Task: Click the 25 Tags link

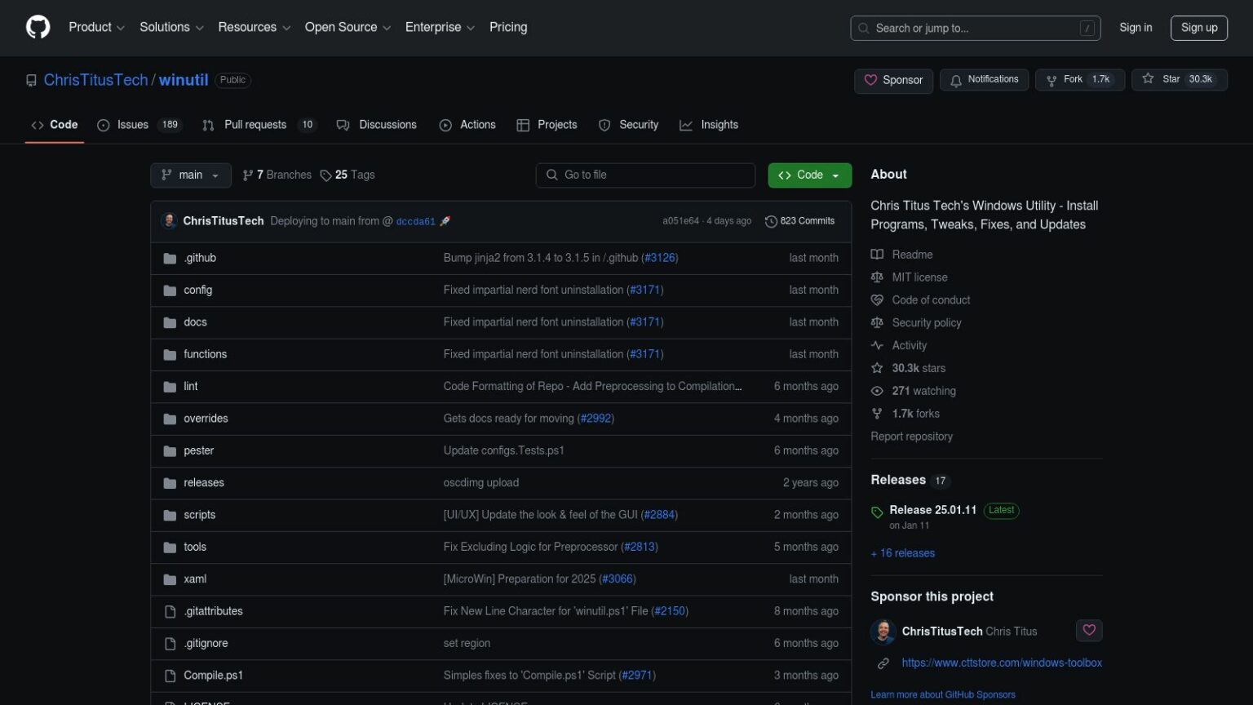Action: [348, 175]
